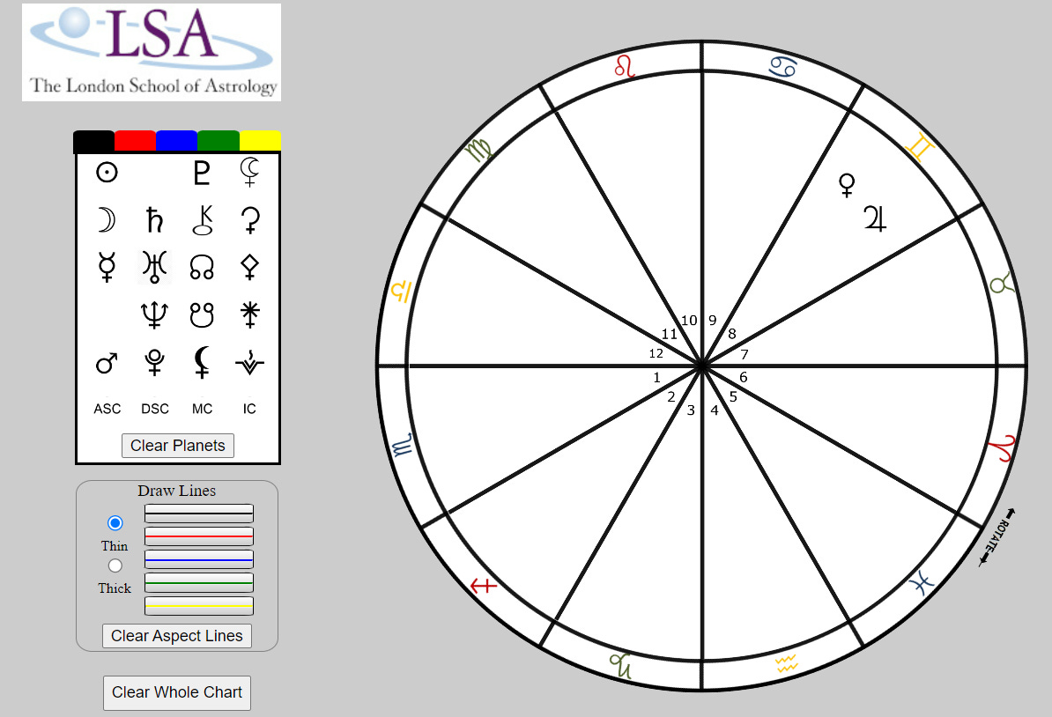This screenshot has height=717, width=1052.
Task: Click the Clear Aspect Lines button
Action: tap(177, 636)
